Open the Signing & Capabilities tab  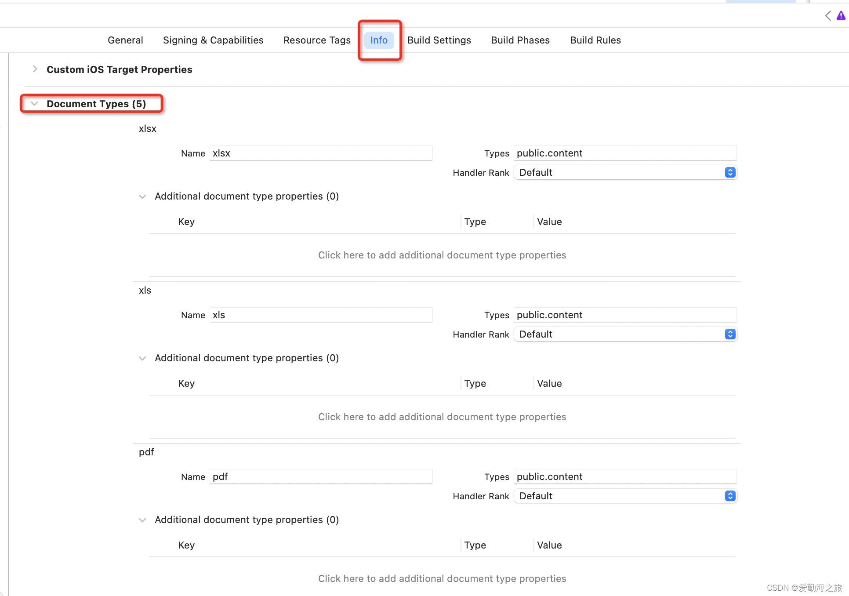point(213,40)
